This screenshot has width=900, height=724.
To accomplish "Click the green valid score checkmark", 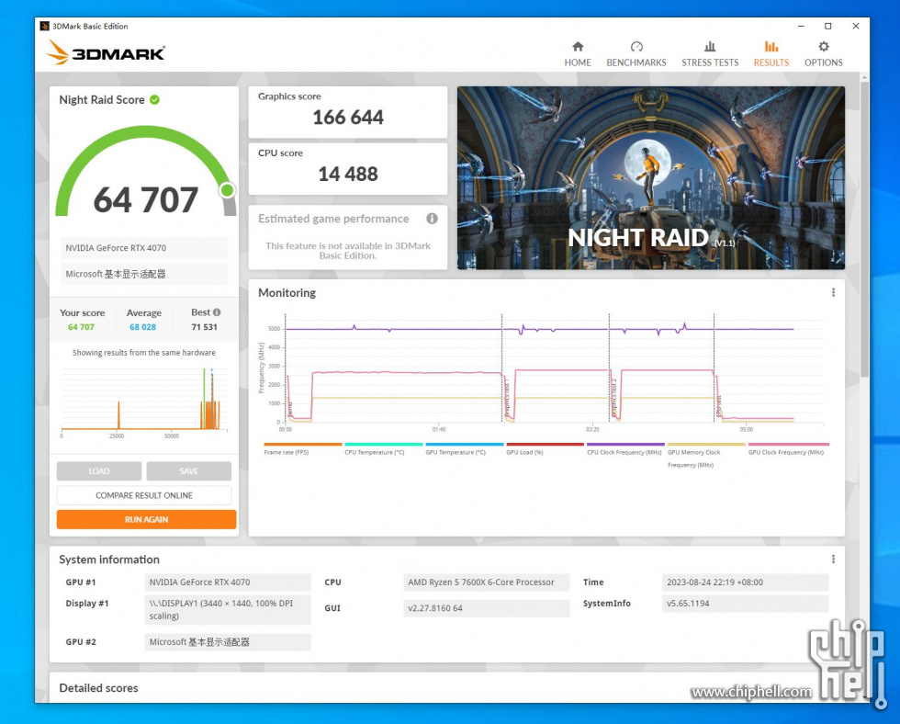I will coord(154,99).
